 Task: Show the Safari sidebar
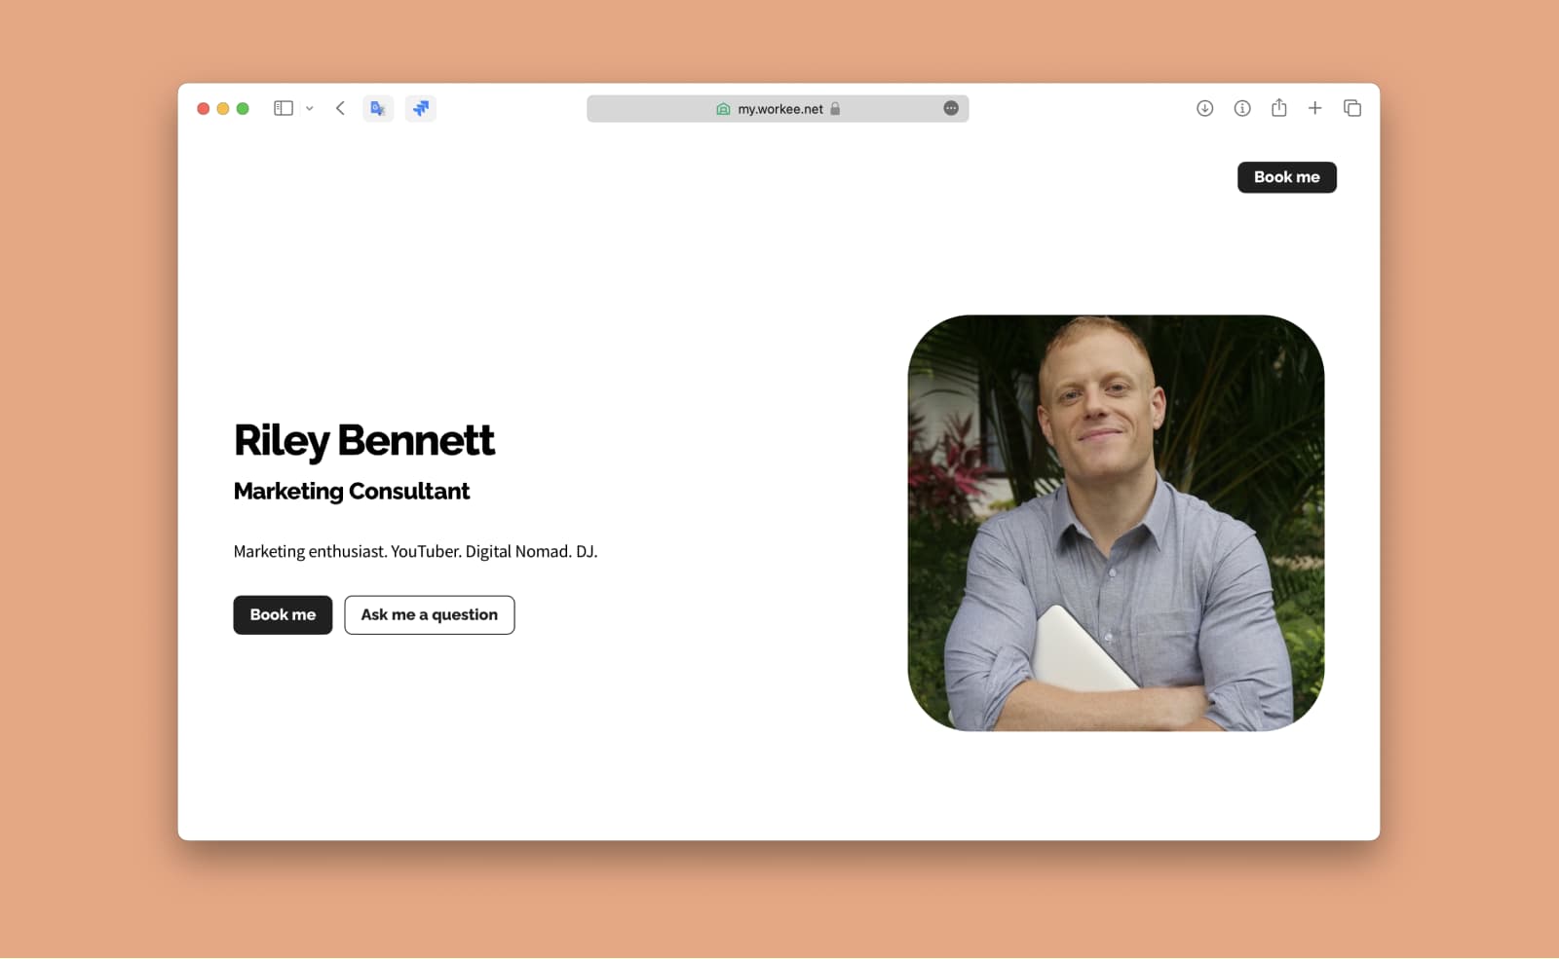(x=284, y=108)
